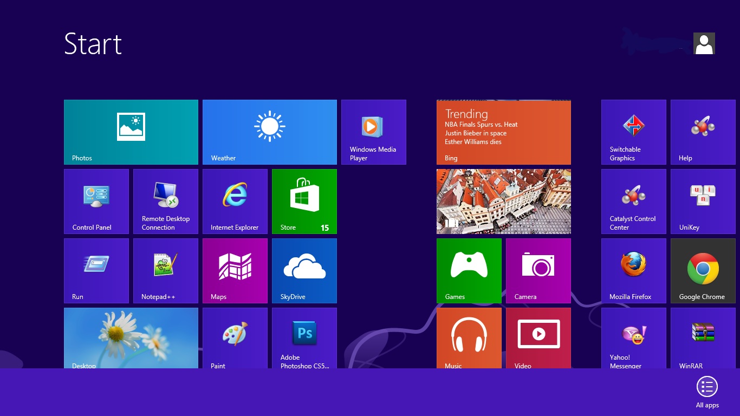Open the Bing Trending tile

(x=503, y=132)
